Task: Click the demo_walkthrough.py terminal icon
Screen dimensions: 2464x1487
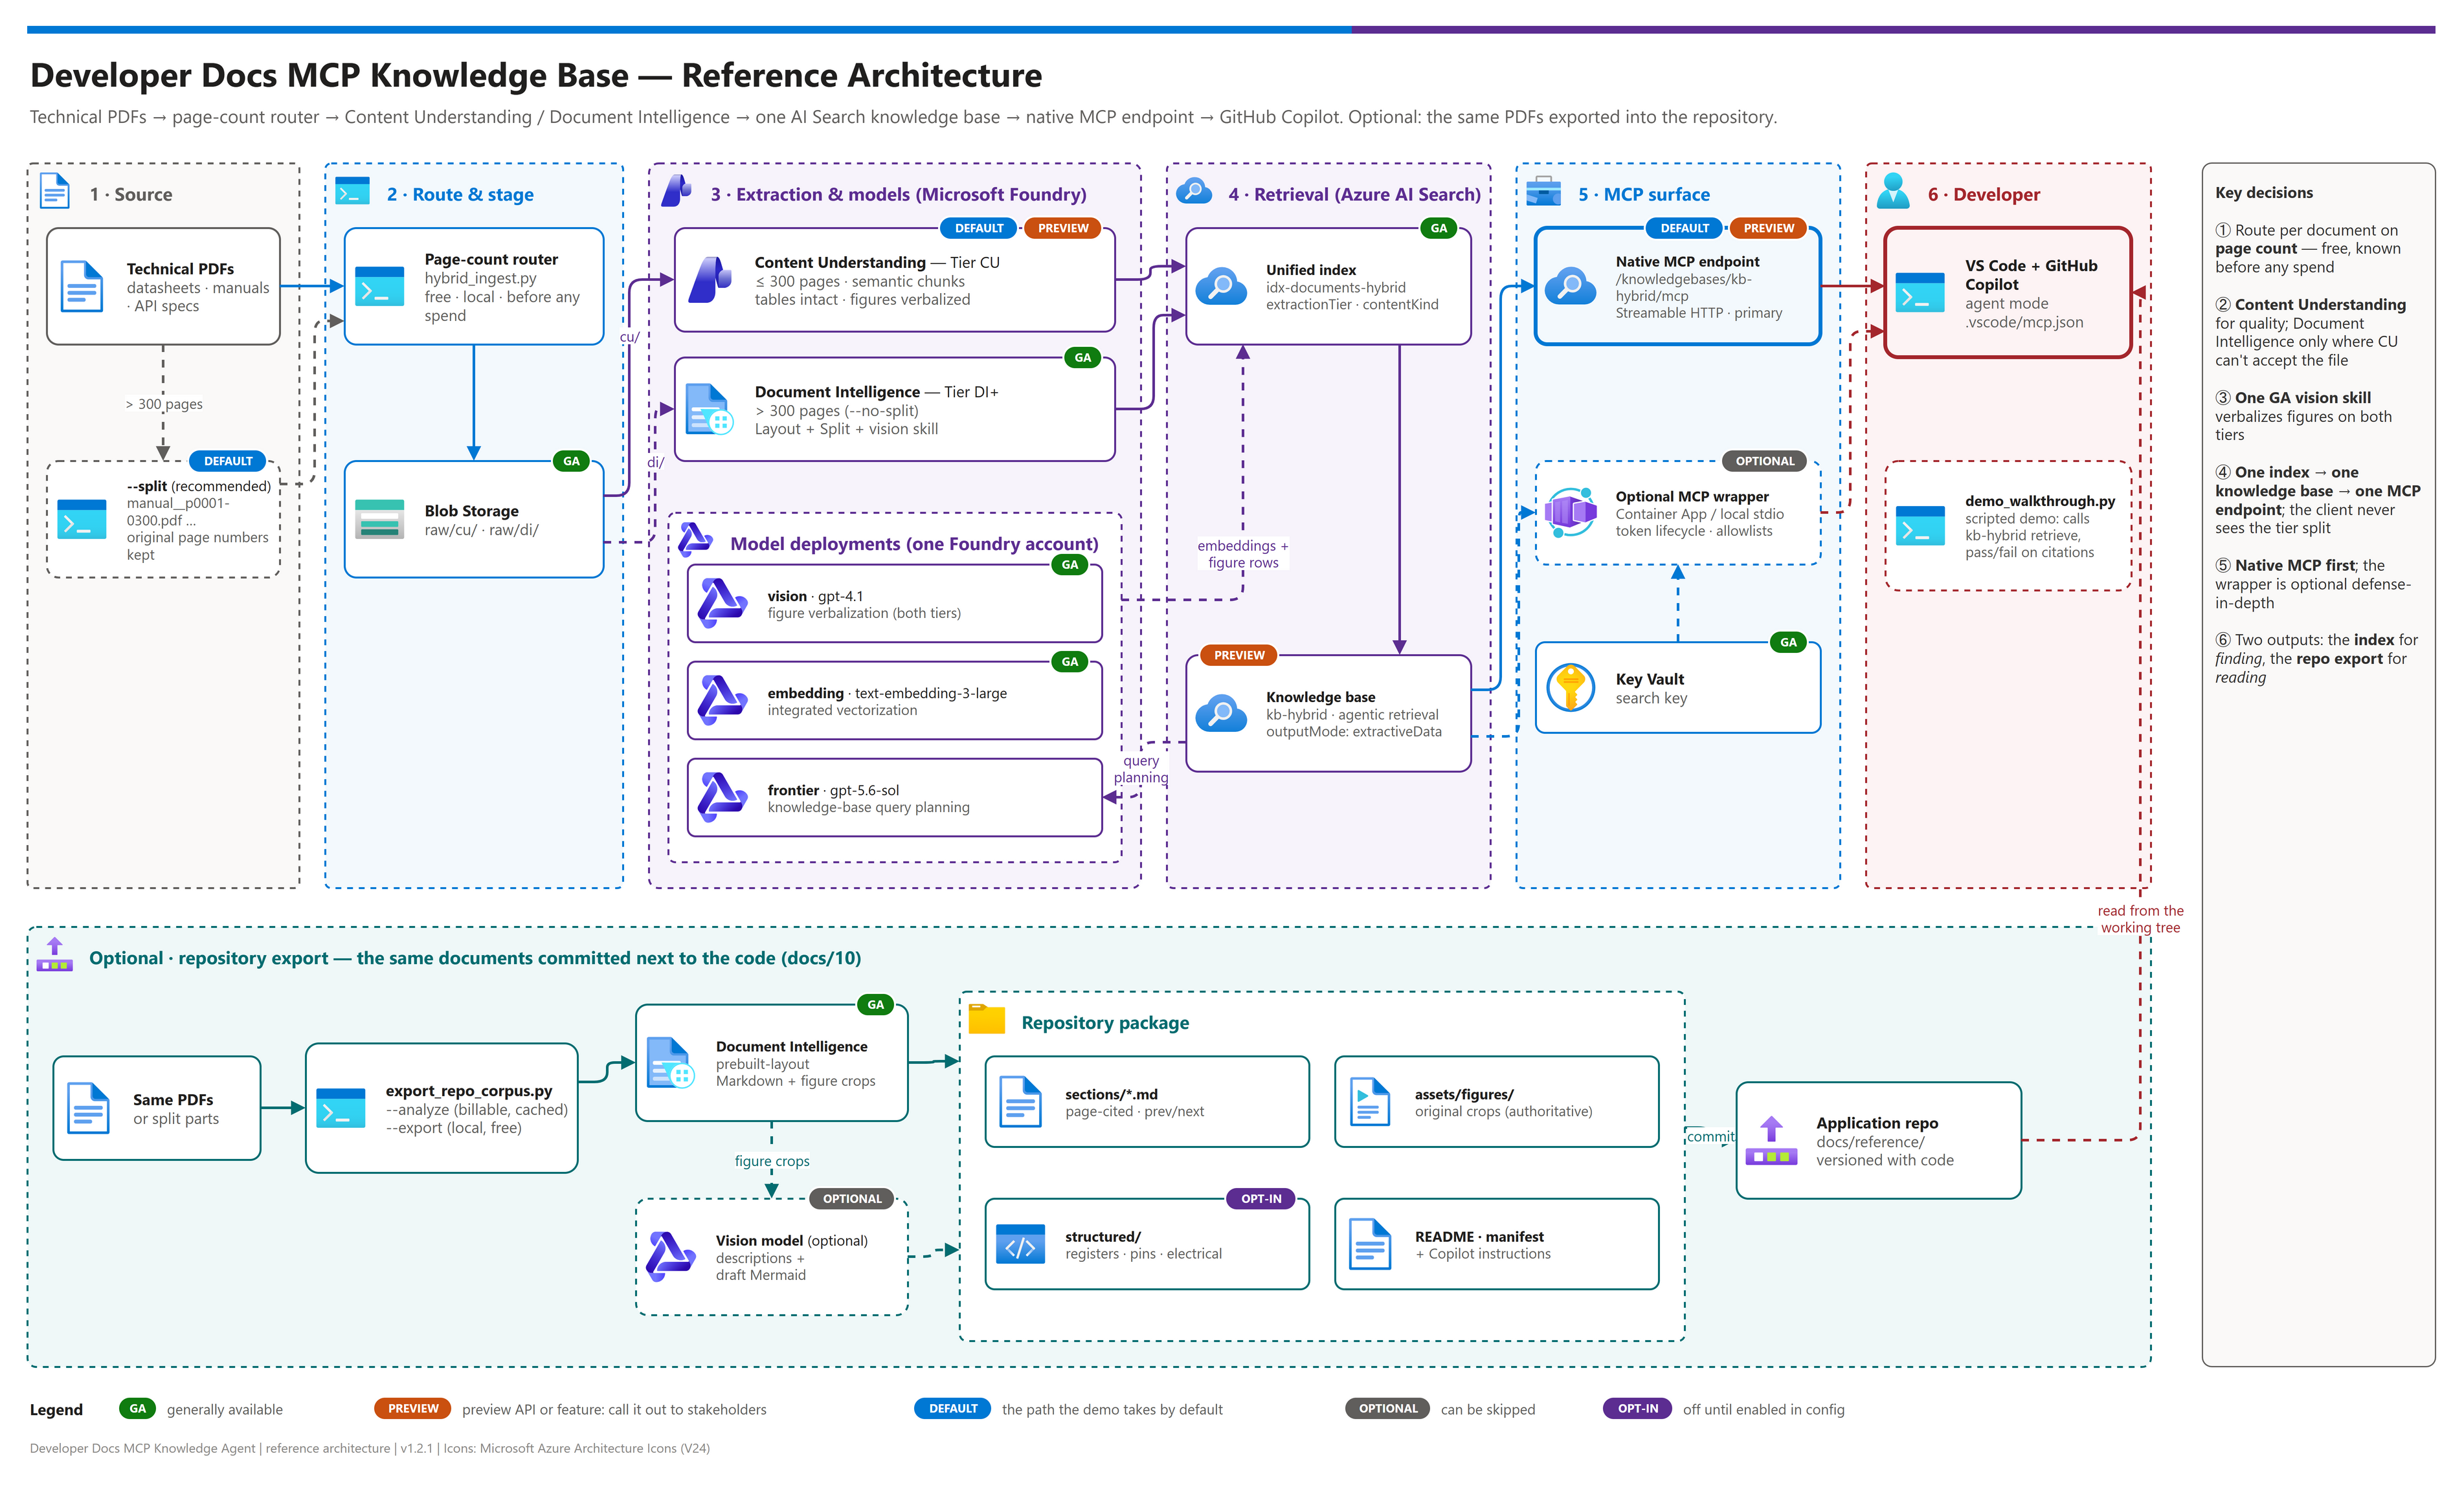Action: click(x=1920, y=525)
